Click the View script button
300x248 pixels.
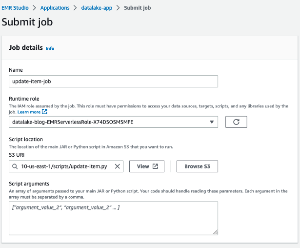point(147,166)
